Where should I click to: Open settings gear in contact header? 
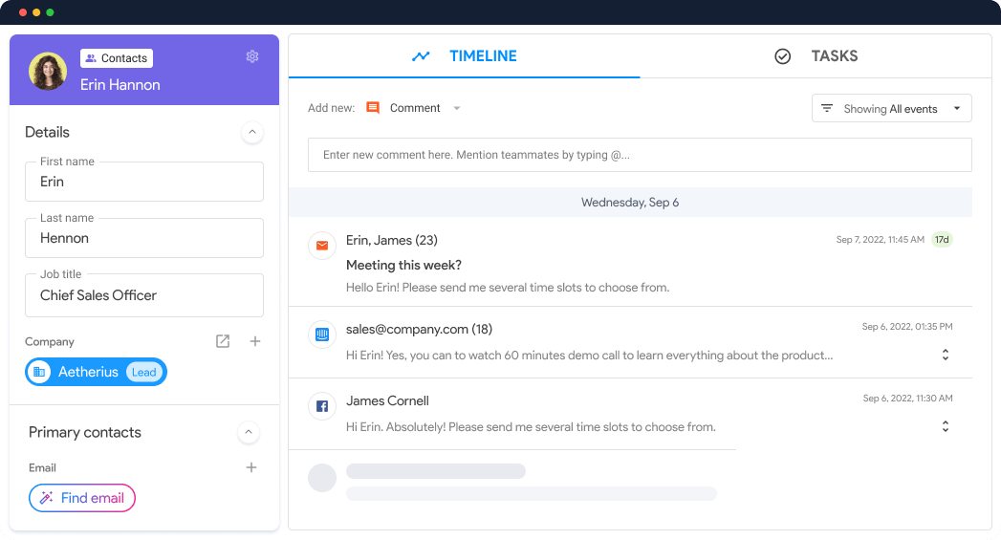click(x=252, y=56)
